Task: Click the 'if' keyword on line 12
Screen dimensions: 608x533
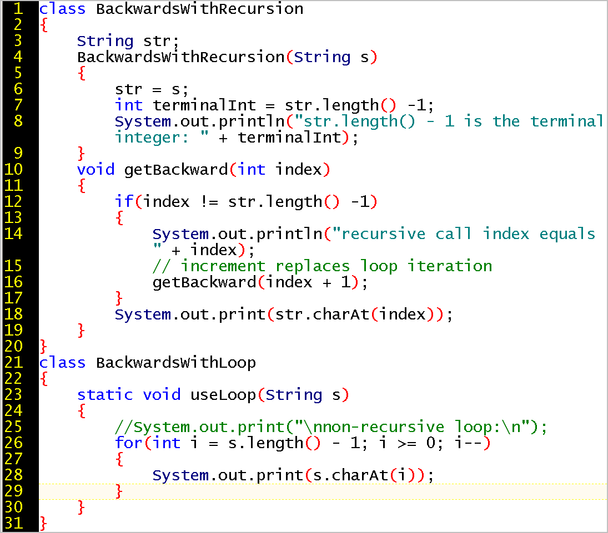Action: click(124, 202)
